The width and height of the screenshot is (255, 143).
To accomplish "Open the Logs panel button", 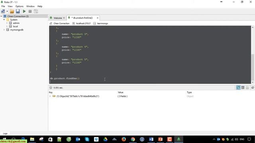I will pos(5,133).
